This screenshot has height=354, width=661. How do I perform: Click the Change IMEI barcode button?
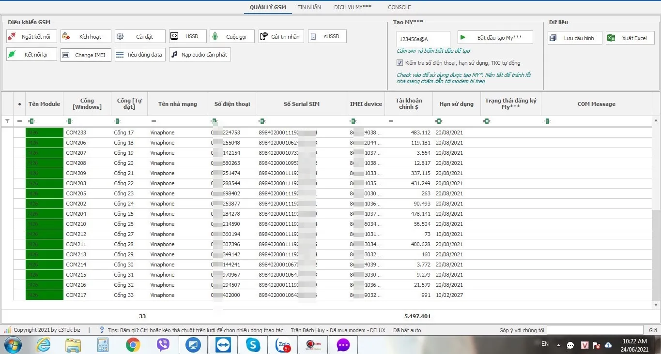point(86,55)
